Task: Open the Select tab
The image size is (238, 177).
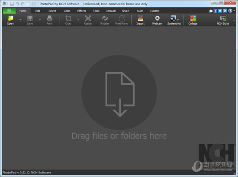Action: point(52,11)
